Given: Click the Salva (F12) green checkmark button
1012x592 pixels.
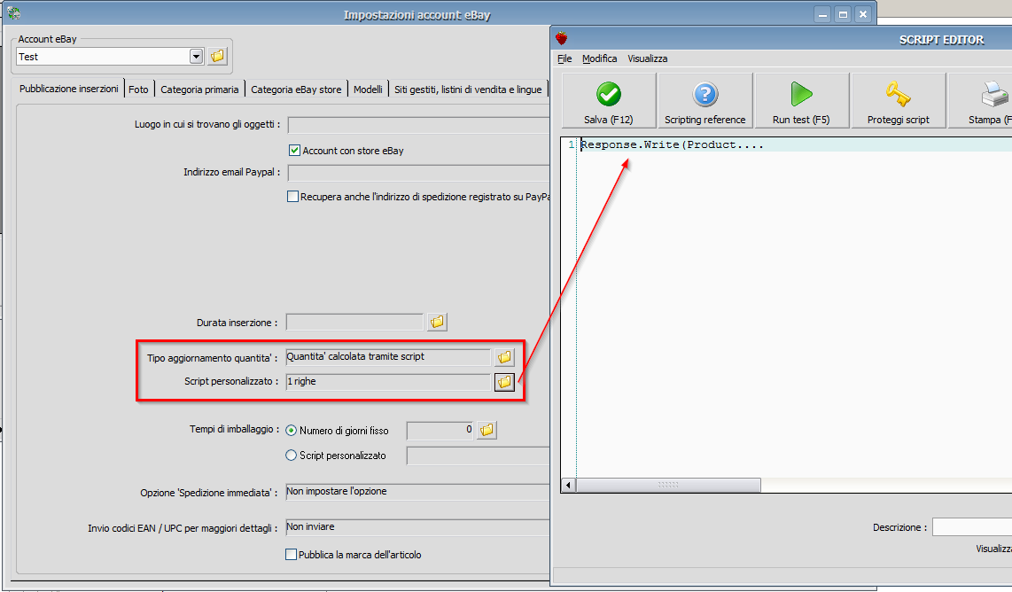Looking at the screenshot, I should (609, 101).
